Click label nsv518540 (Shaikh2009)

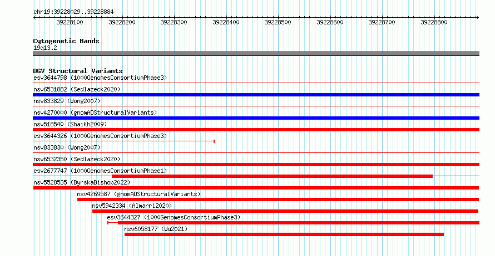click(x=70, y=124)
